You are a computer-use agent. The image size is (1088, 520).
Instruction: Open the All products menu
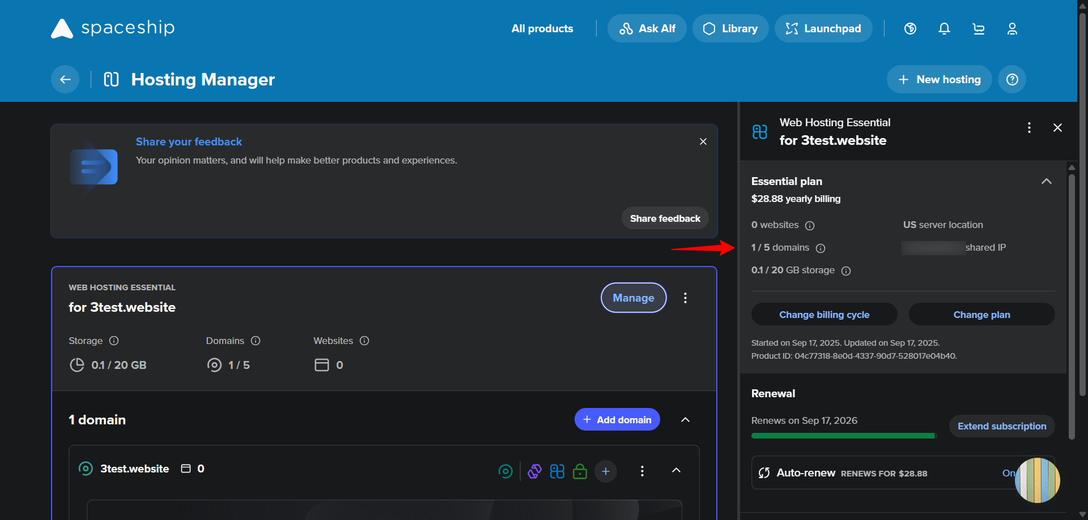542,28
